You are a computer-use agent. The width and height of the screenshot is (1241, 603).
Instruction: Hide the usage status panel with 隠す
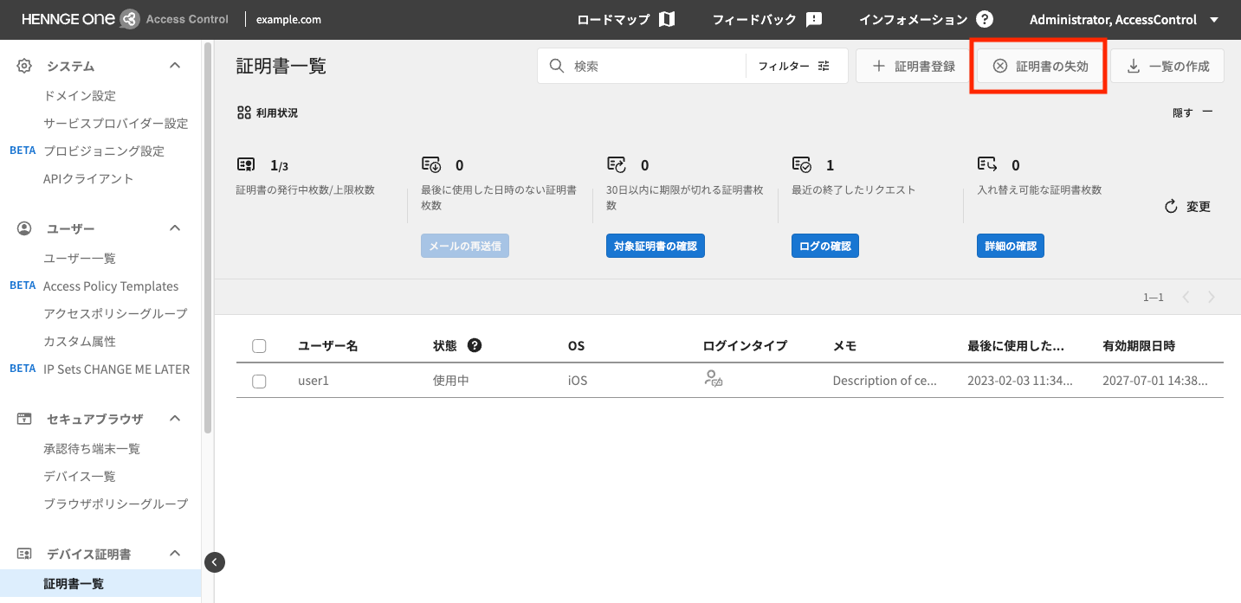point(1193,112)
